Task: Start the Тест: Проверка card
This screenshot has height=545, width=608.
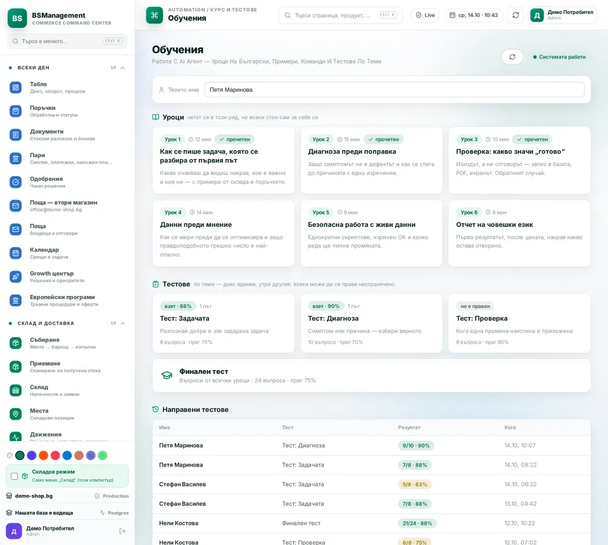Action: [x=519, y=323]
